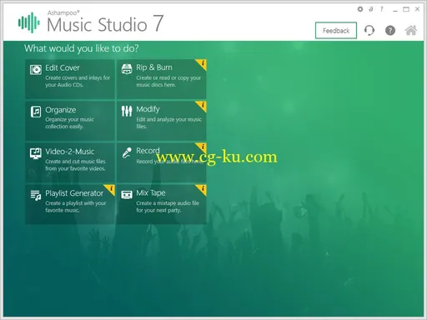This screenshot has height=320, width=427.
Task: Click the Music Studio 7 title text
Action: 105,24
